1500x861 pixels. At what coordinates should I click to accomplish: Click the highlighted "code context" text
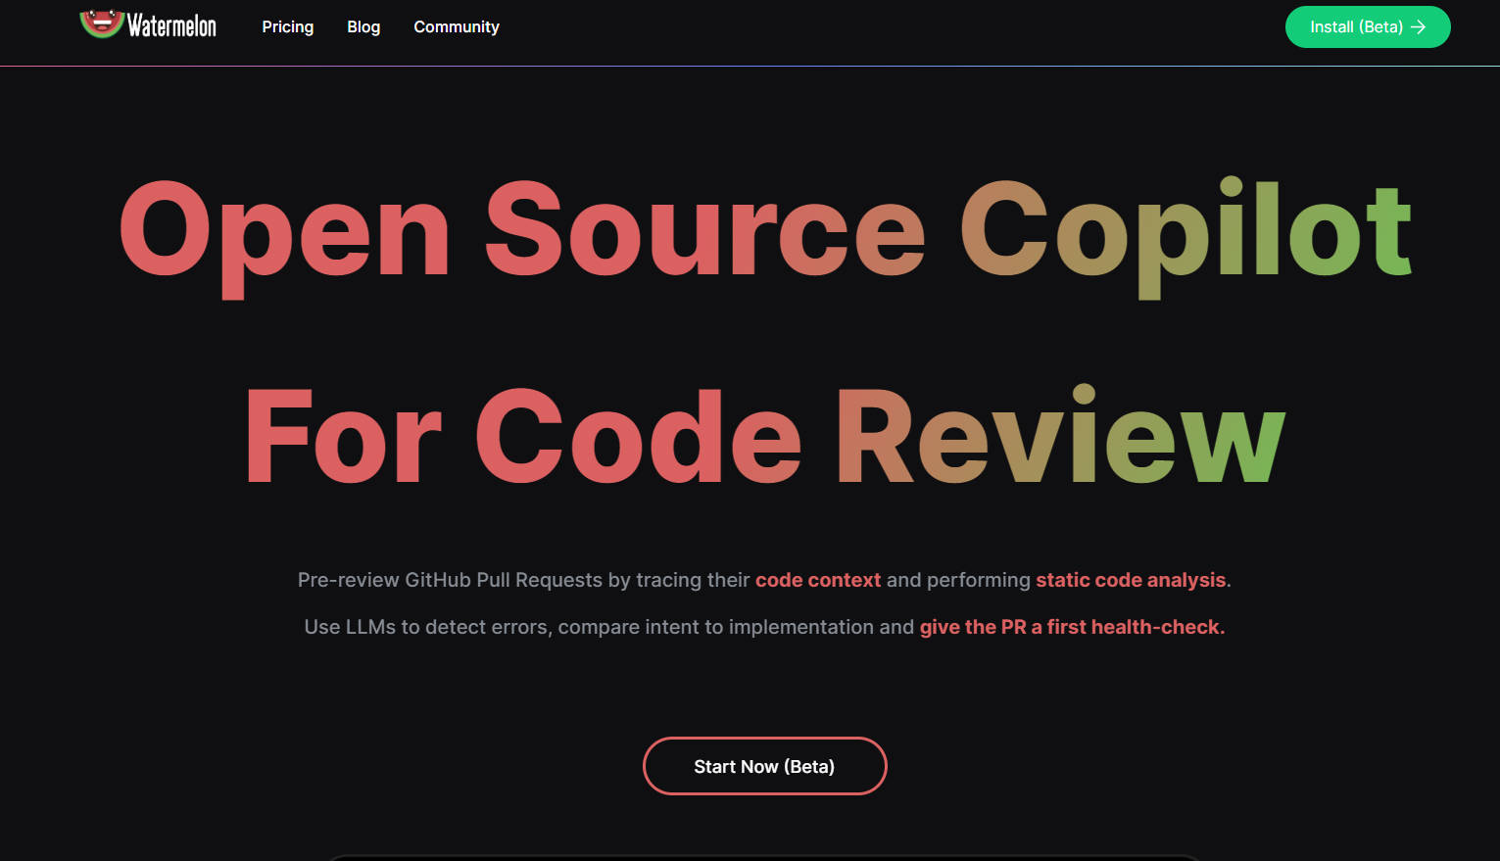coord(817,580)
